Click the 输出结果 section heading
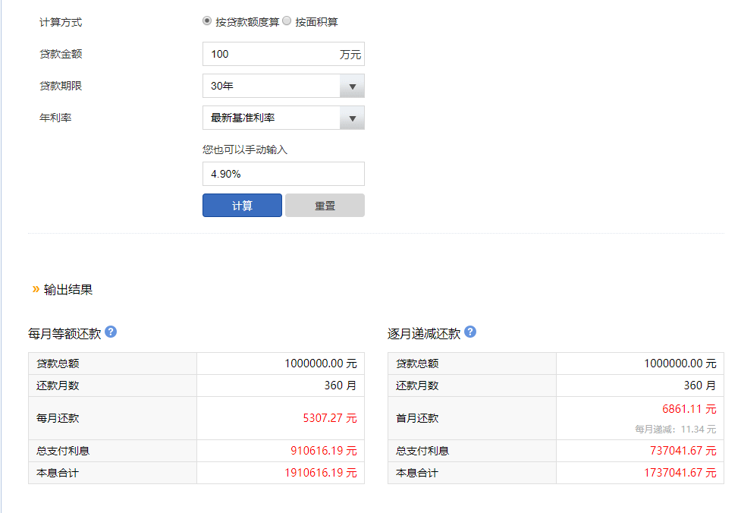The width and height of the screenshot is (741, 513). (68, 289)
